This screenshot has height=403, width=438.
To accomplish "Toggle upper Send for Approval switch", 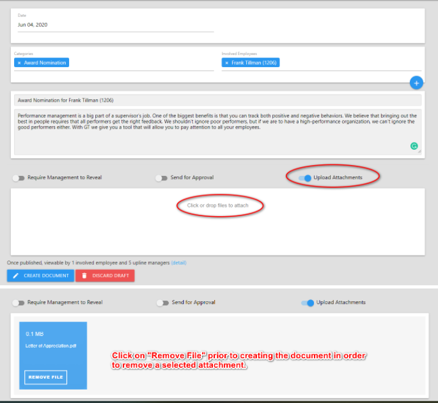I will 161,178.
